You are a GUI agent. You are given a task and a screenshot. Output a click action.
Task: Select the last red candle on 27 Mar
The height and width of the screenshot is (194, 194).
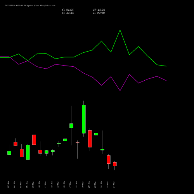coord(115,164)
